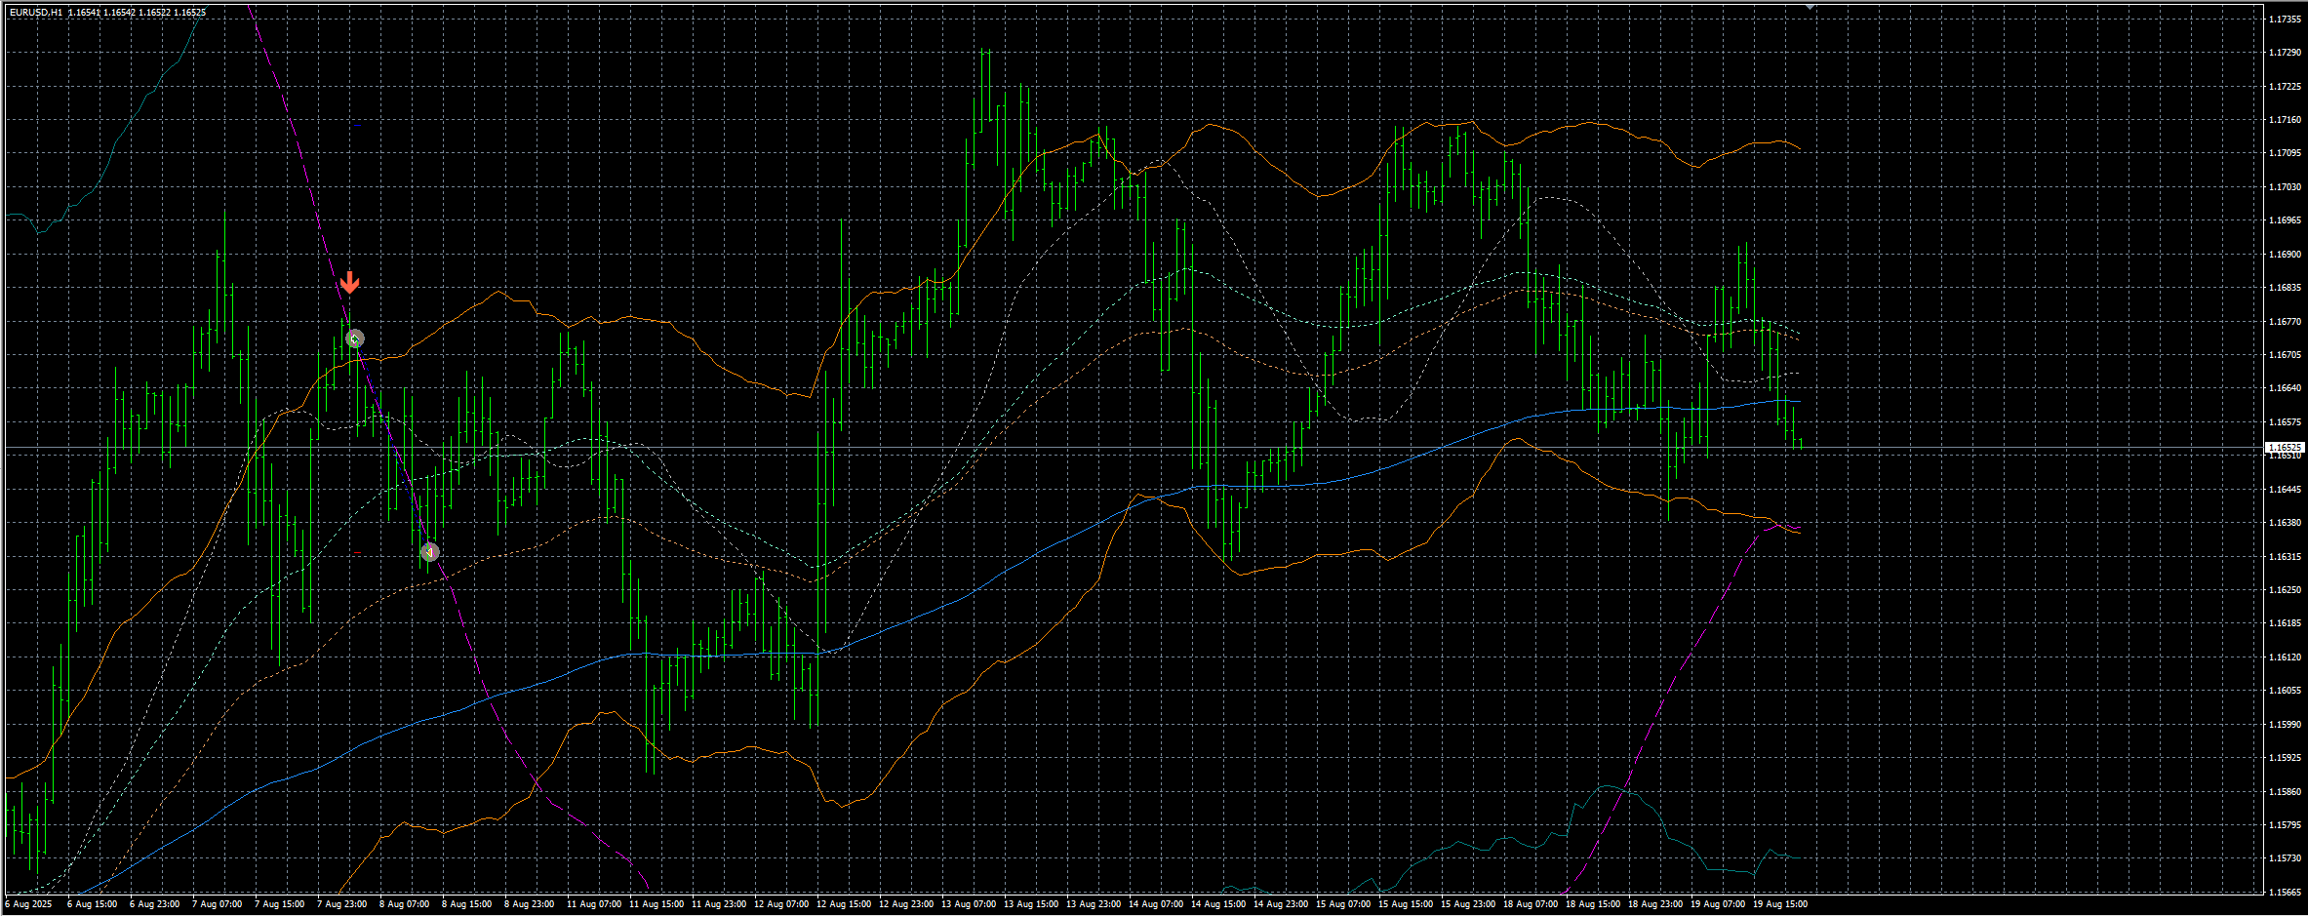Click the 1.16770 price scale label
The image size is (2308, 916).
[2285, 322]
